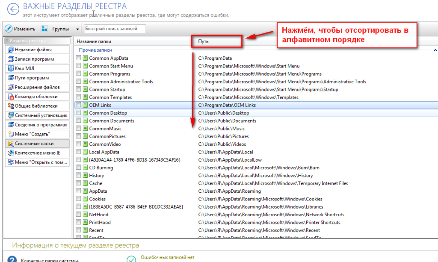
Task: Open the Общие библиотеки section
Action: point(36,106)
